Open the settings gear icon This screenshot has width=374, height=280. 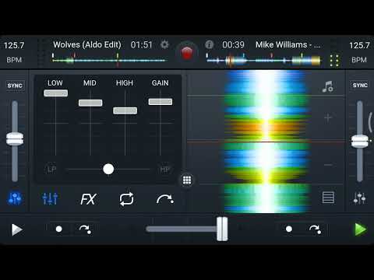coord(164,44)
